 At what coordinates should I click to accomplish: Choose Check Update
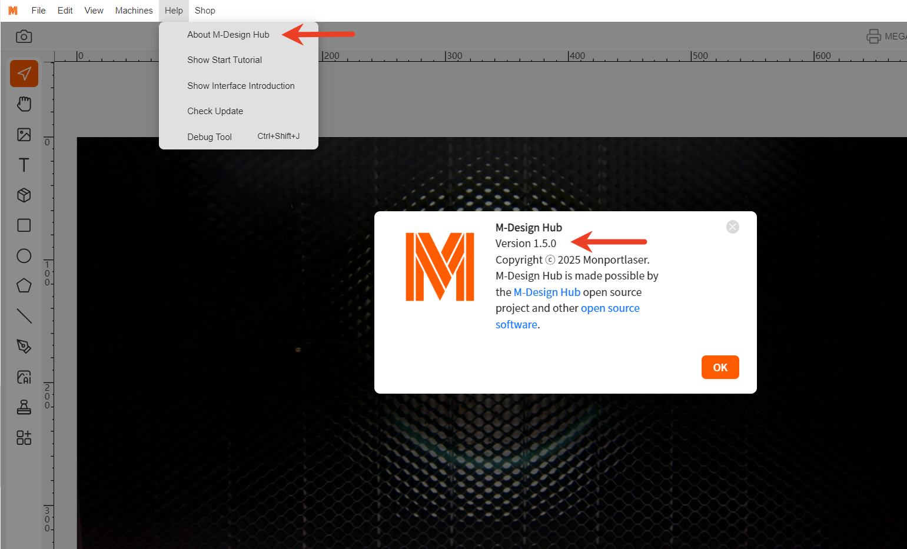(x=215, y=111)
